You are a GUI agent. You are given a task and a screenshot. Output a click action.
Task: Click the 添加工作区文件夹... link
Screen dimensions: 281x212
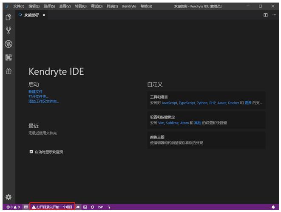click(x=43, y=102)
